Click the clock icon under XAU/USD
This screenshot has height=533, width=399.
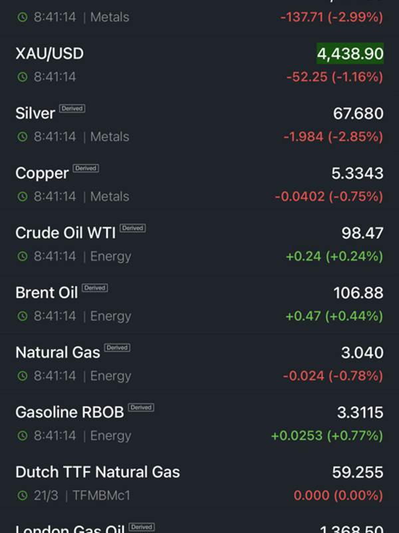(x=22, y=77)
